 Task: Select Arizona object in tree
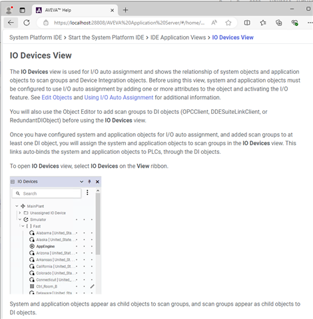[x=54, y=253]
